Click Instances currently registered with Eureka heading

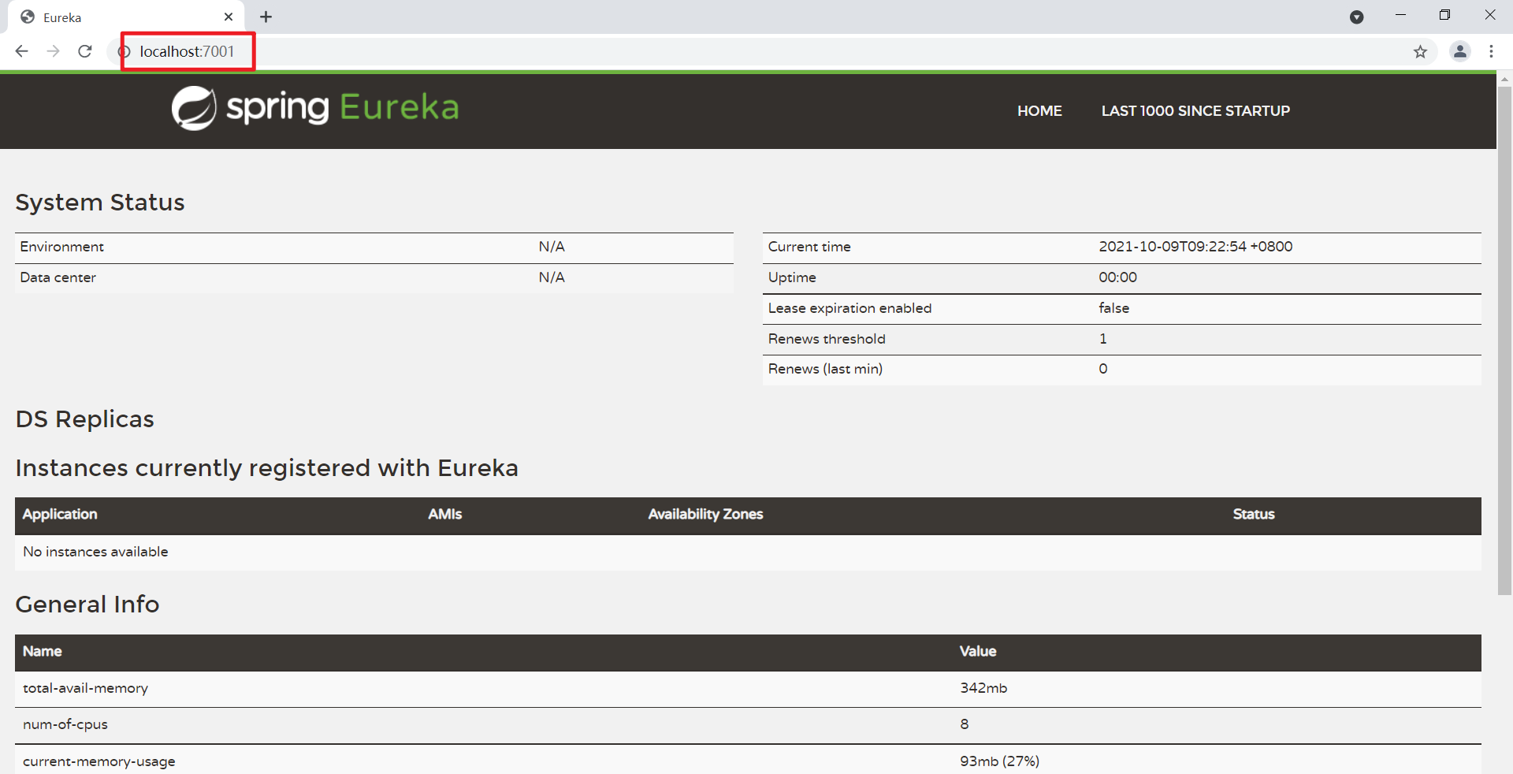(266, 468)
